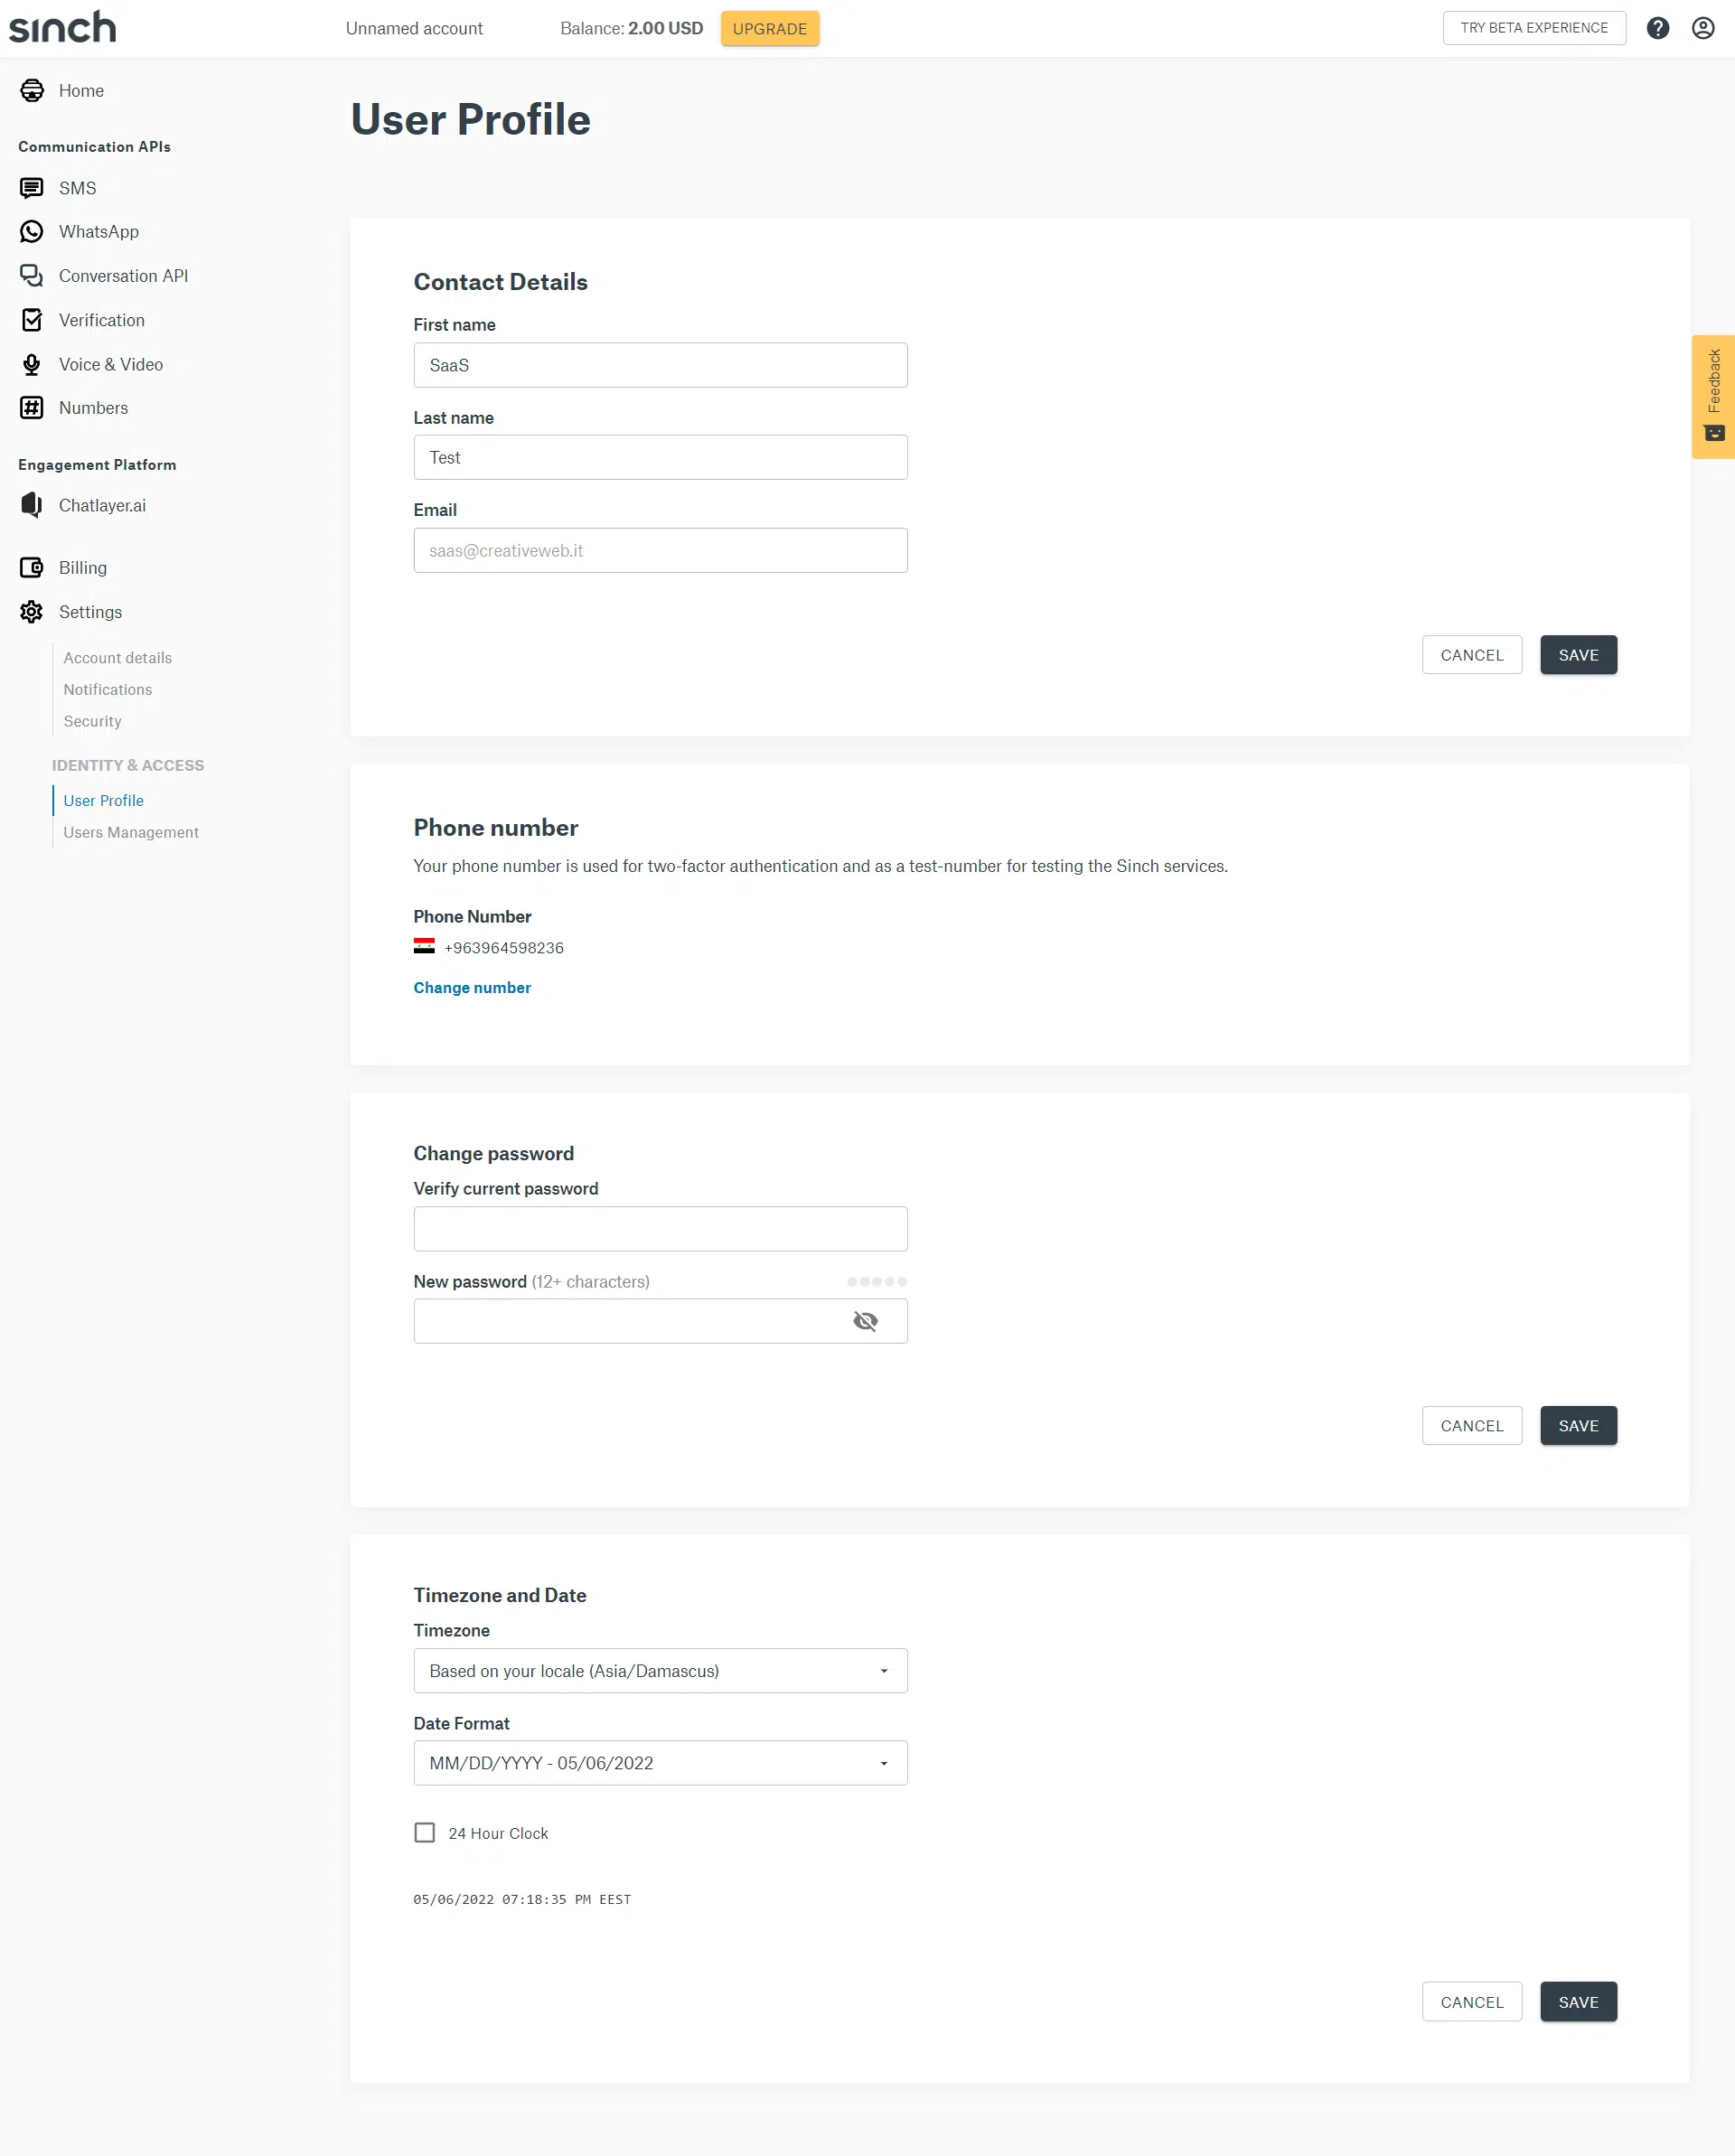Go to Users Management in sidebar
This screenshot has width=1735, height=2156.
pyautogui.click(x=131, y=832)
